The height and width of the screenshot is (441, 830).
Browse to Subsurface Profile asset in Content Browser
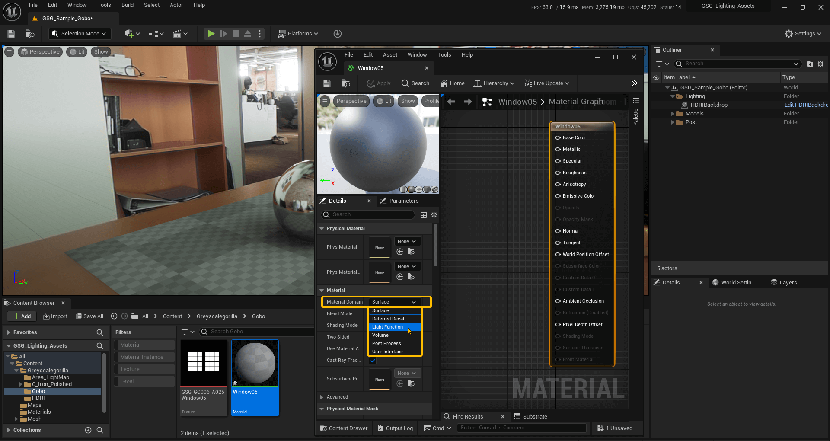(x=411, y=383)
